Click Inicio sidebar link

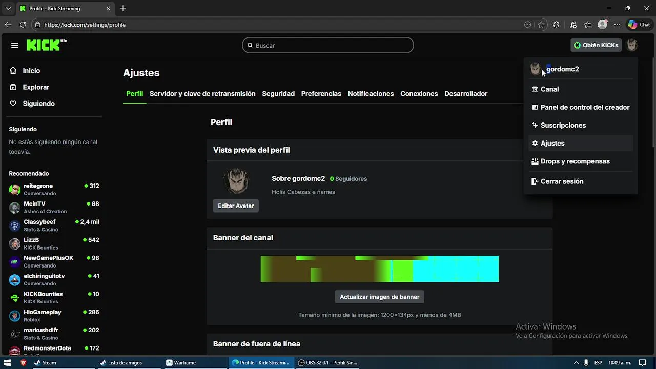pyautogui.click(x=31, y=71)
